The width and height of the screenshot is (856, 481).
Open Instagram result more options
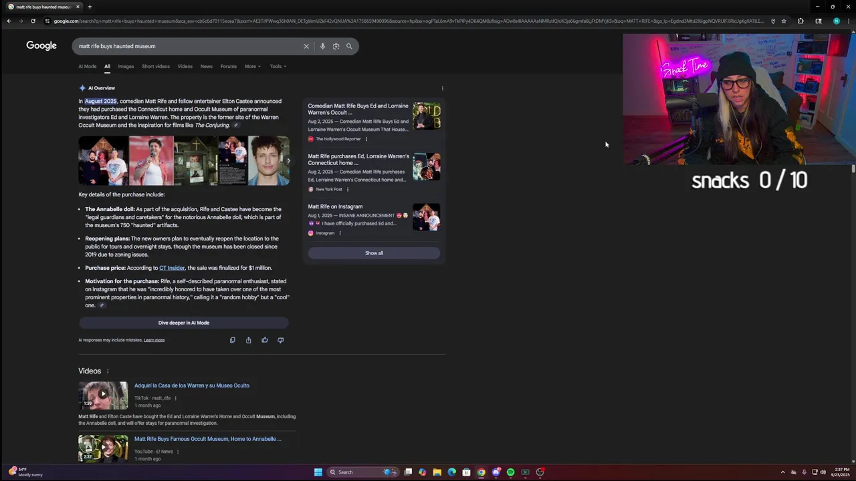(x=340, y=233)
